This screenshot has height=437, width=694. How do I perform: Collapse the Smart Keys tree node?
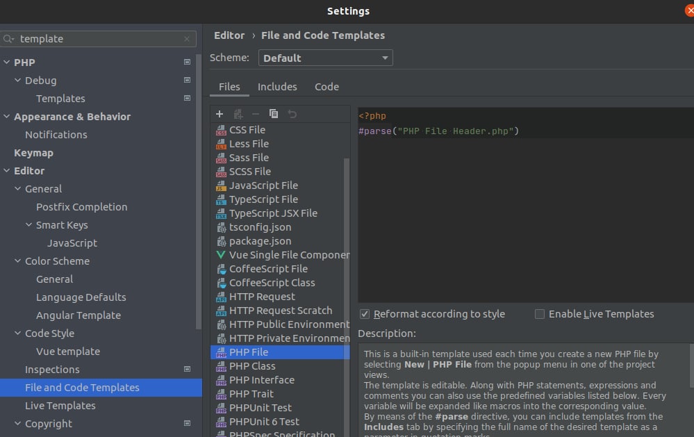29,225
